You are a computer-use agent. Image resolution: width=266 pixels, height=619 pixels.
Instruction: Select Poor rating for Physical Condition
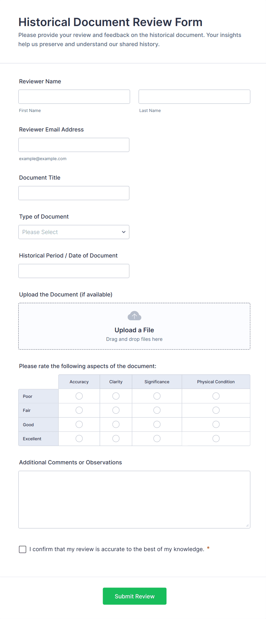[216, 396]
